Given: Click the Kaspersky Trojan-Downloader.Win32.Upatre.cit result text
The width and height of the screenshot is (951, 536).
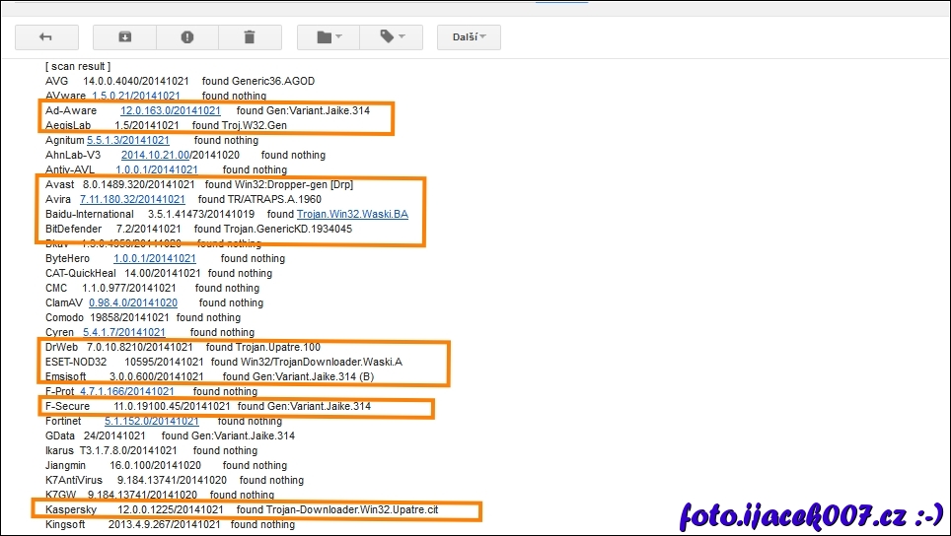Looking at the screenshot, I should [352, 509].
